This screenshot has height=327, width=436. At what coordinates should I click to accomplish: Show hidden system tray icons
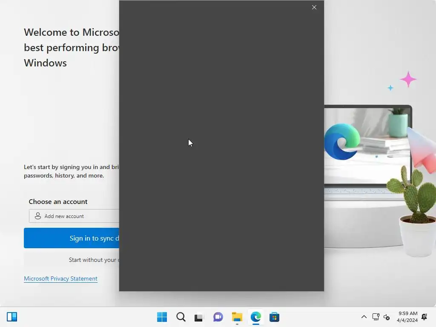364,317
